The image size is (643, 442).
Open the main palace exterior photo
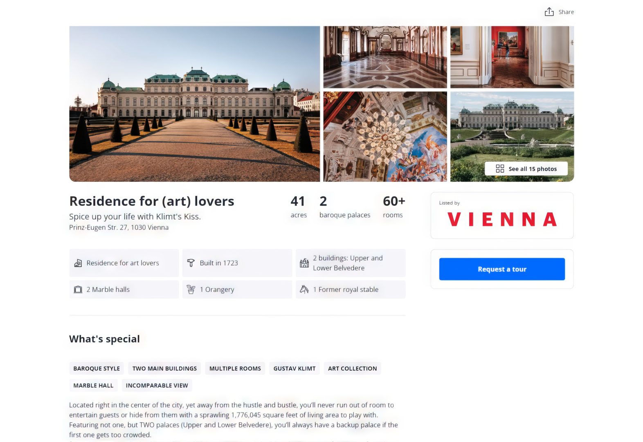point(194,104)
